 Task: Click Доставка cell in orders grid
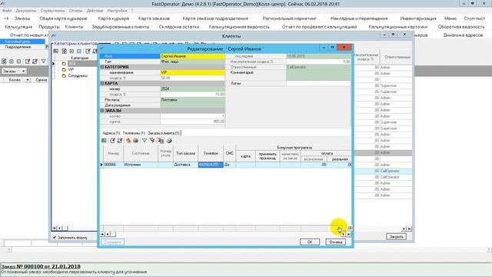coord(185,165)
